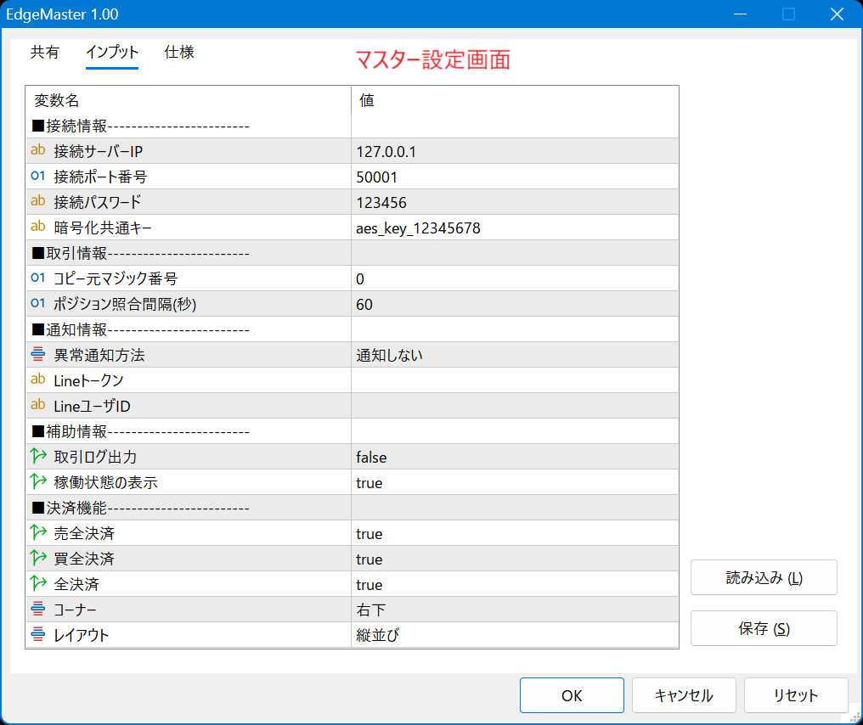Click the boolean icon beside 買全決済
The width and height of the screenshot is (863, 725).
point(38,558)
